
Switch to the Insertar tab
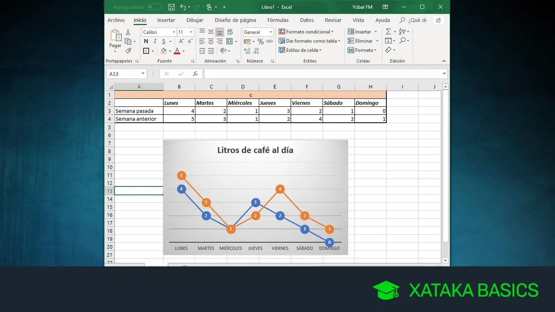pos(166,20)
